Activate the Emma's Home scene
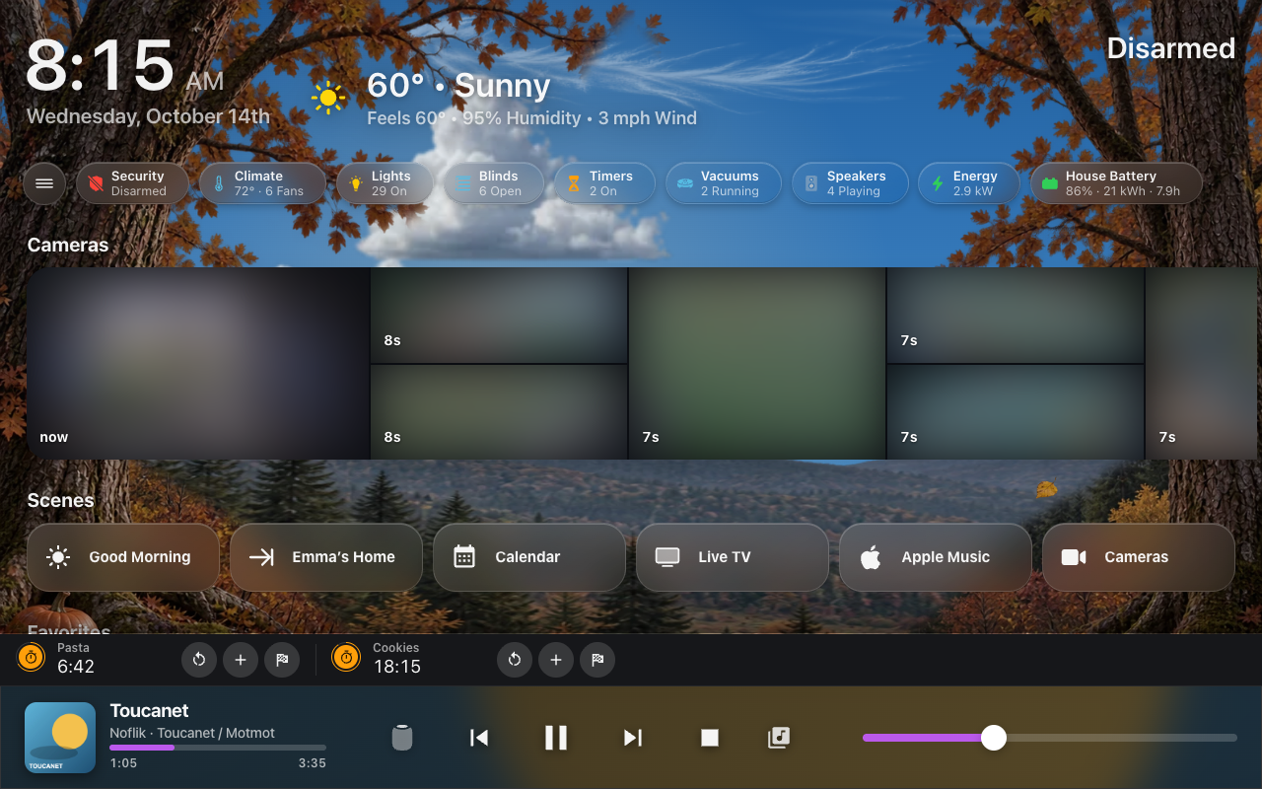The width and height of the screenshot is (1262, 789). click(326, 557)
